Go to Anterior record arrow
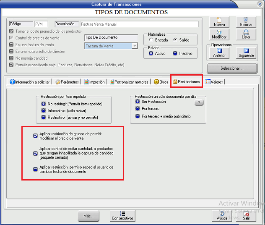Image resolution: width=265 pixels, height=225 pixels. (x=219, y=52)
